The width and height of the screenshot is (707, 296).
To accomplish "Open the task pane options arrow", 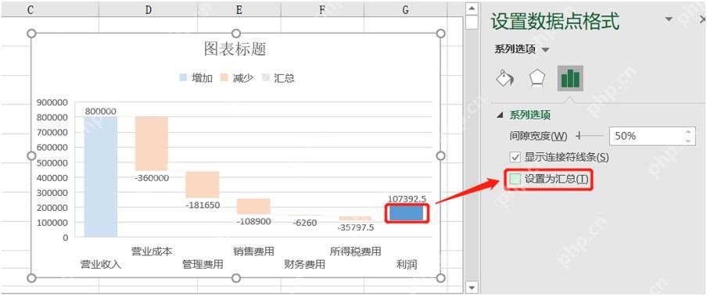I will tap(669, 20).
